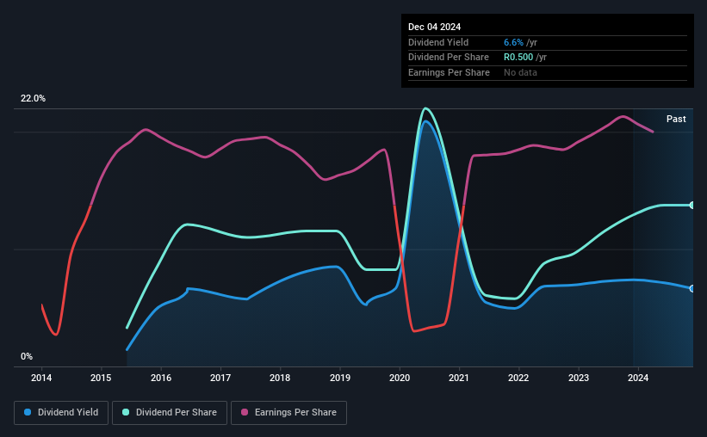707x437 pixels.
Task: Select the Dividend Yield endpoint marker
Action: pyautogui.click(x=692, y=288)
